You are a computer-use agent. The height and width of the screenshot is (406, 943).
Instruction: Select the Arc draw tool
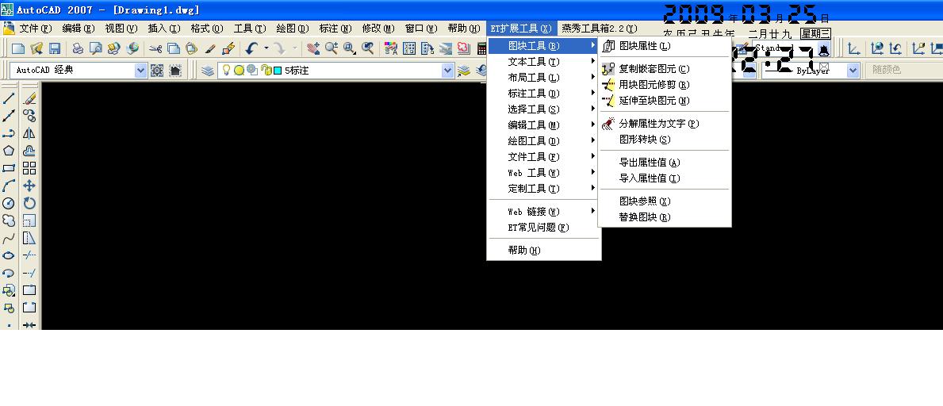(x=9, y=186)
